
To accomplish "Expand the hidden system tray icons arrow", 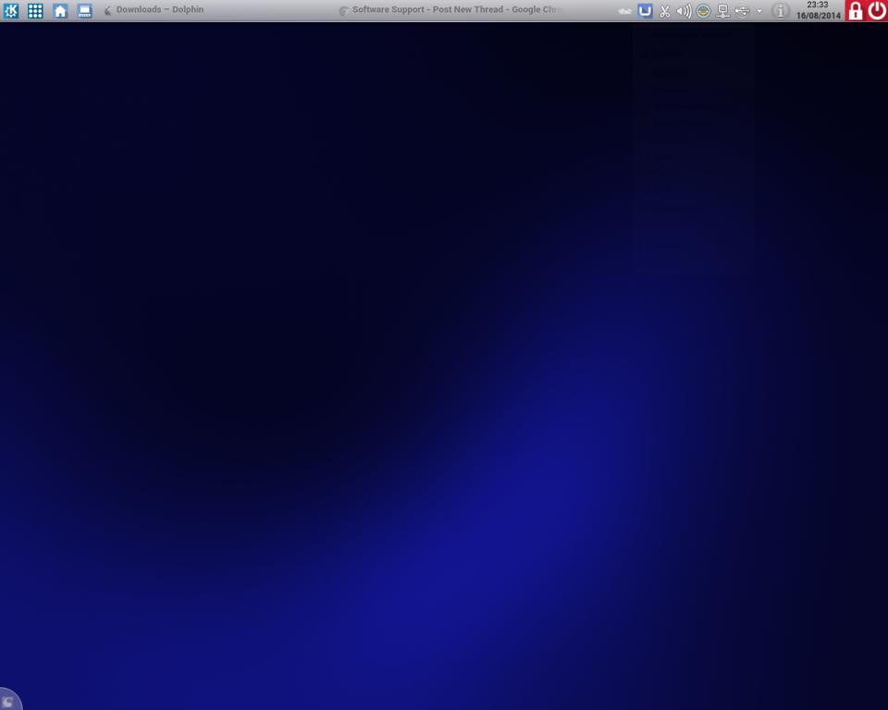I will (x=759, y=11).
